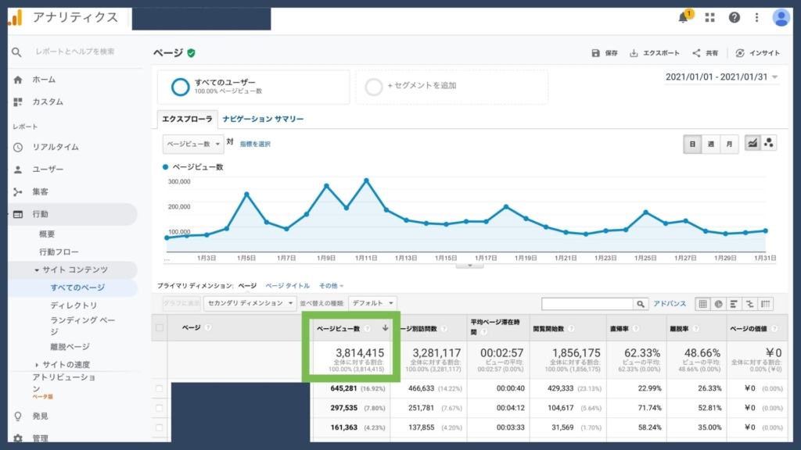801x450 pixels.
Task: Select the data table view icon
Action: pos(703,304)
